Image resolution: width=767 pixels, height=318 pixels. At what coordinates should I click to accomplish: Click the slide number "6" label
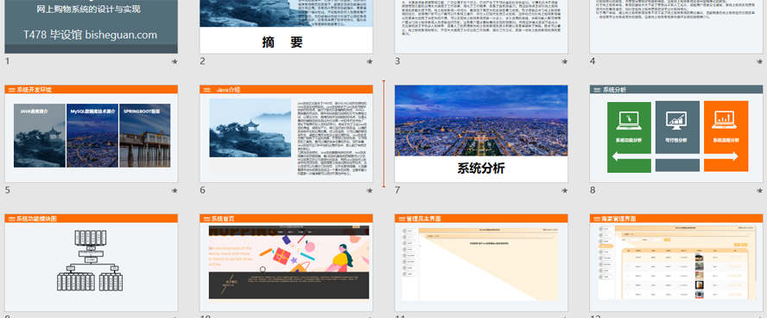coord(202,190)
